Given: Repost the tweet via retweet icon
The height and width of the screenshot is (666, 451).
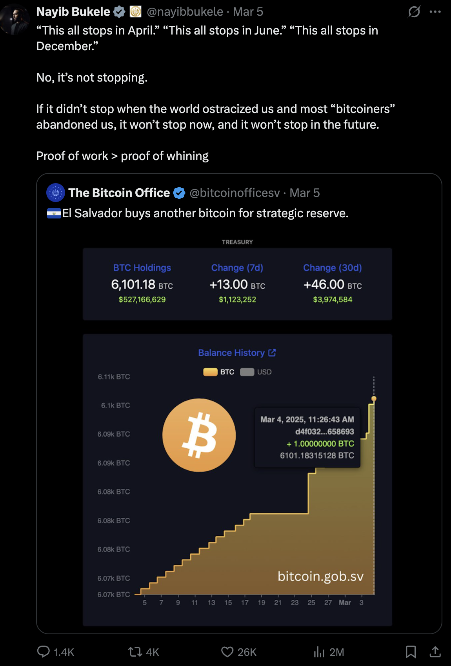Looking at the screenshot, I should (x=135, y=651).
